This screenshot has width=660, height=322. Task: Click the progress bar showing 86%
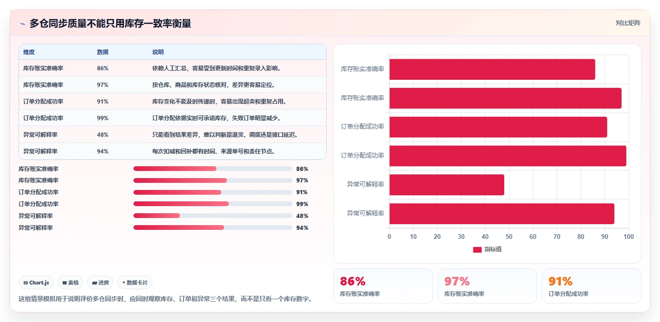pyautogui.click(x=213, y=169)
